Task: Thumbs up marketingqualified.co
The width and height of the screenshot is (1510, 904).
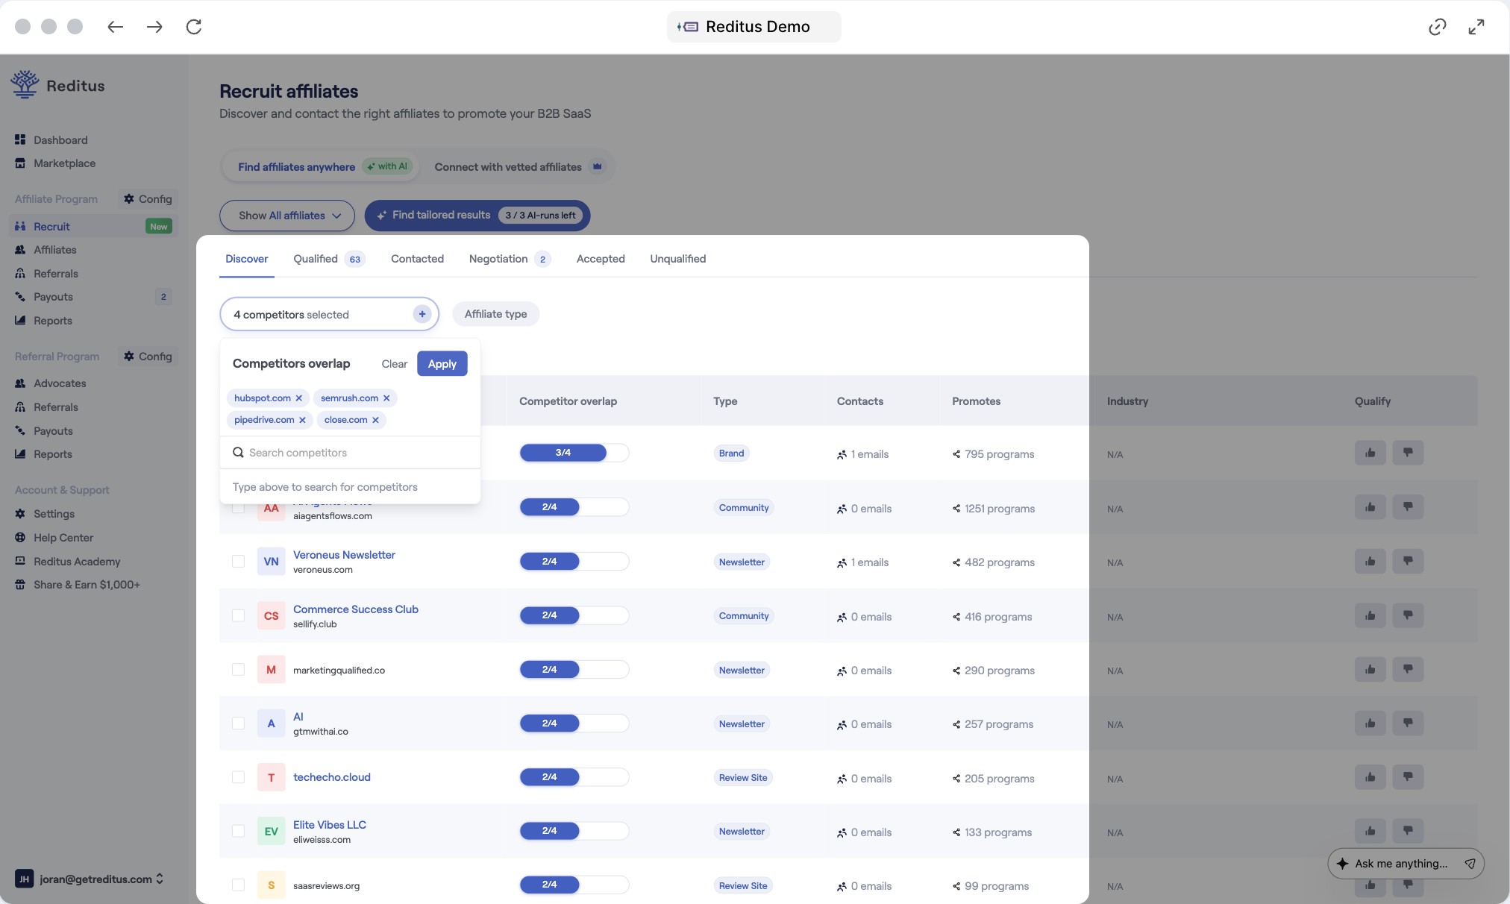Action: pyautogui.click(x=1370, y=669)
